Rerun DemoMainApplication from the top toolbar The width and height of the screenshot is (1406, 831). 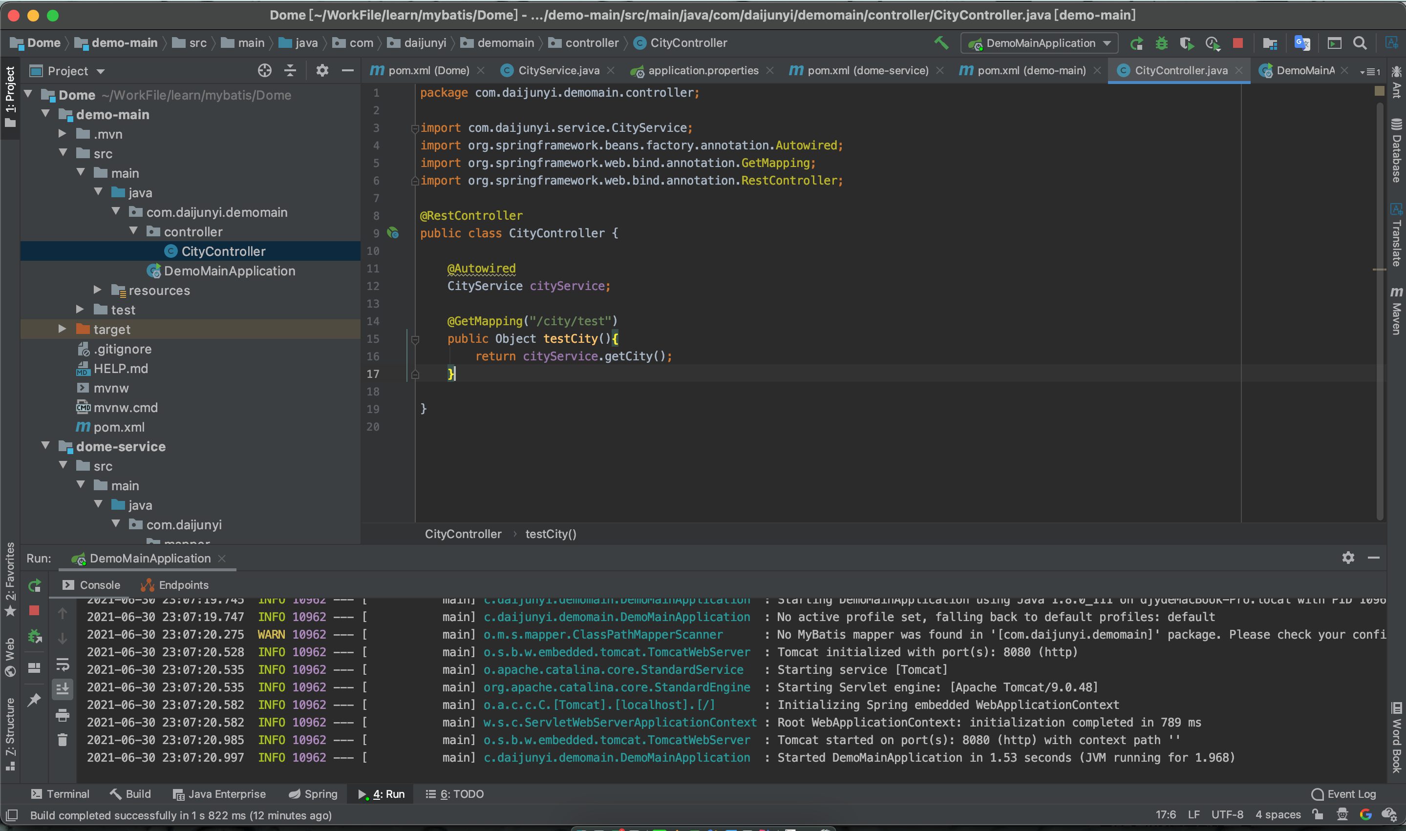(x=1136, y=43)
